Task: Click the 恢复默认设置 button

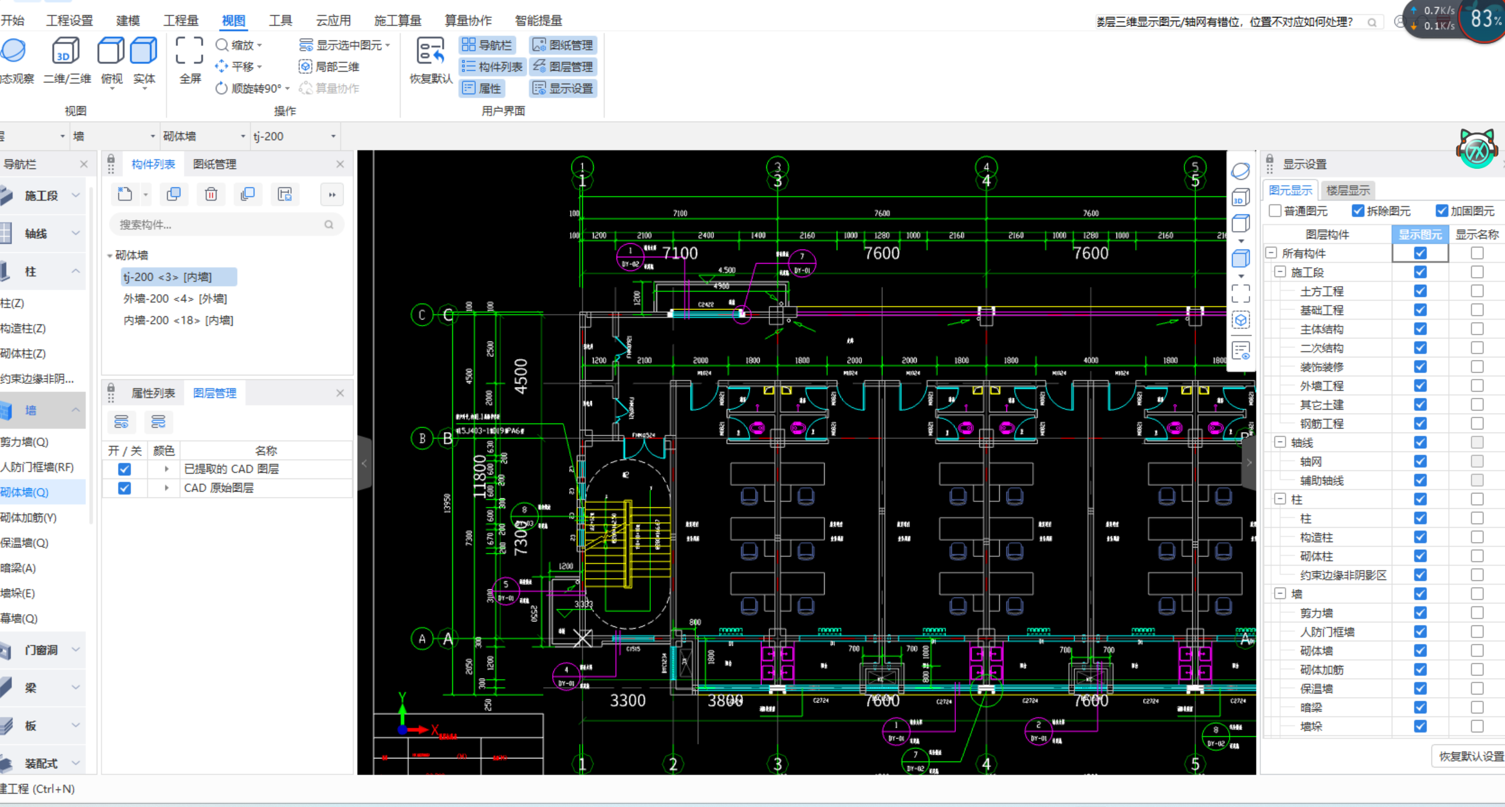Action: tap(1470, 756)
